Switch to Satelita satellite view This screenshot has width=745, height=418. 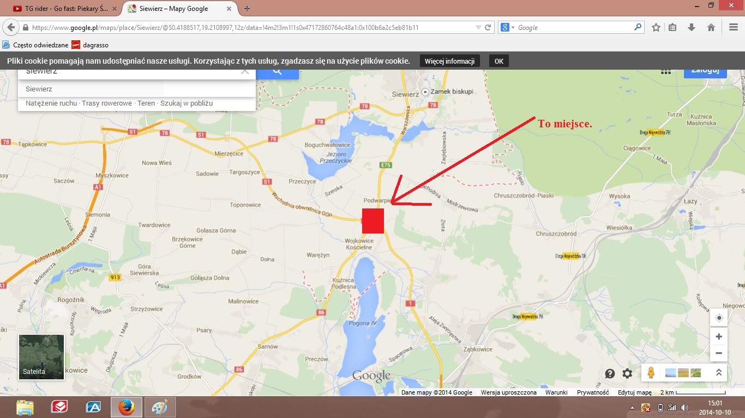[x=41, y=357]
